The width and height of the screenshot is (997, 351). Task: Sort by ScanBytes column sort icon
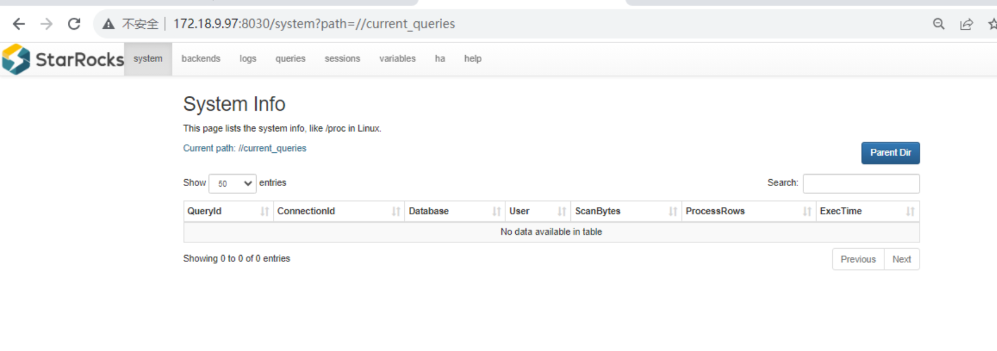click(x=673, y=211)
